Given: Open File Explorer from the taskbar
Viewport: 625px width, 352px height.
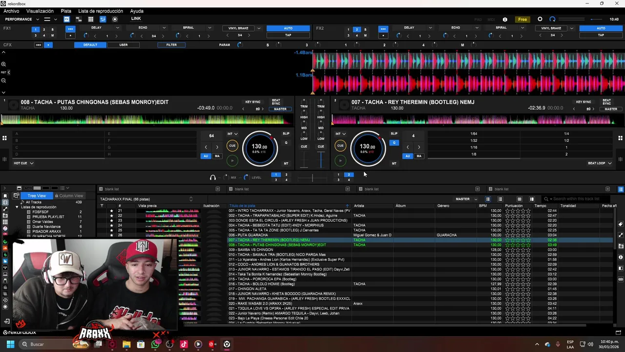Looking at the screenshot, I should click(x=126, y=344).
